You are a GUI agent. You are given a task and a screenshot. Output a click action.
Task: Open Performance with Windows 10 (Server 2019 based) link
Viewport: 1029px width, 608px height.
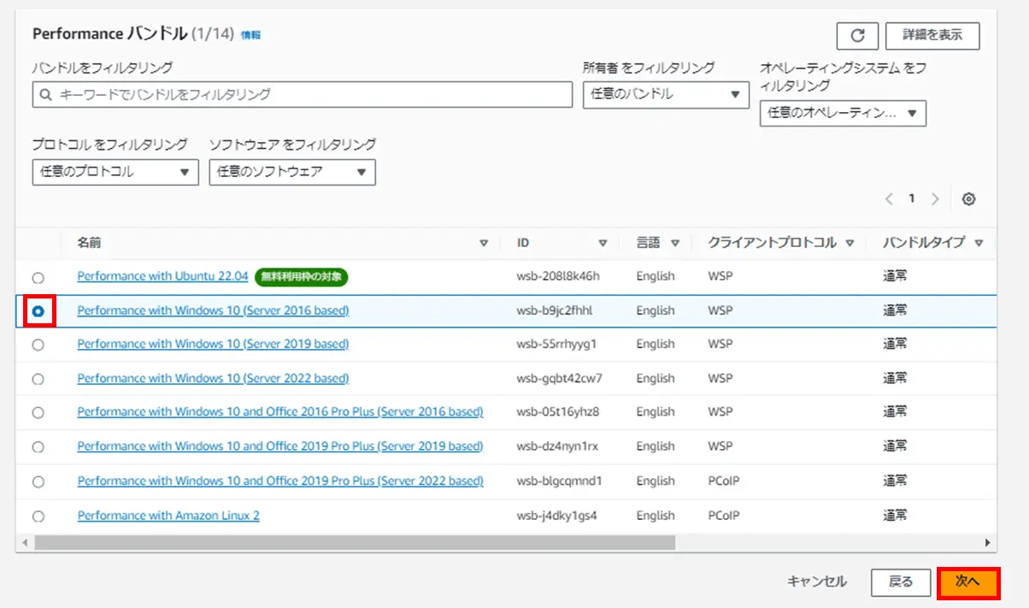pos(213,344)
